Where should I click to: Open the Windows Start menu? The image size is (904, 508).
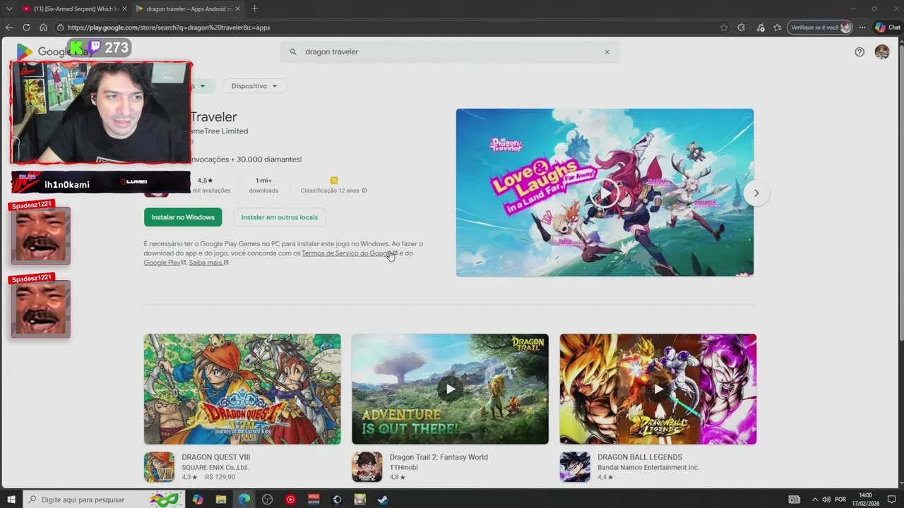(x=11, y=500)
